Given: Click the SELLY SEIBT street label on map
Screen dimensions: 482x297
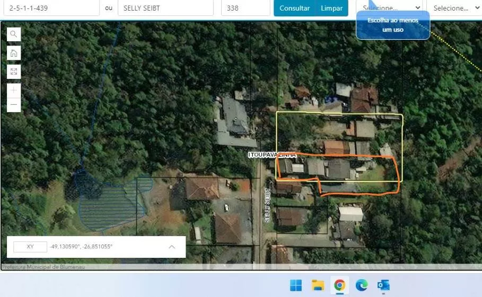Looking at the screenshot, I should [x=267, y=205].
